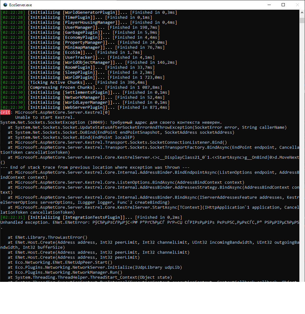Click the vertical scrollbar thumb
305x314 pixels.
point(302,20)
